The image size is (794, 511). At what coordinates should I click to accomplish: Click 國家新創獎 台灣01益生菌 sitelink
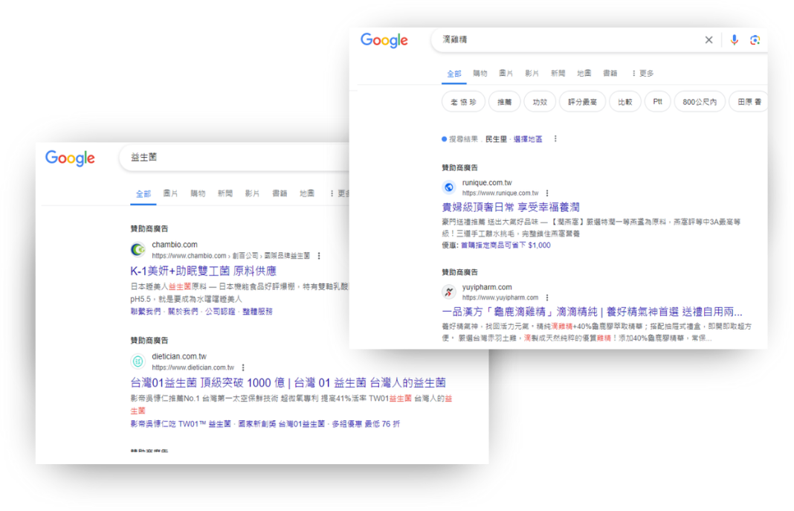click(x=282, y=424)
